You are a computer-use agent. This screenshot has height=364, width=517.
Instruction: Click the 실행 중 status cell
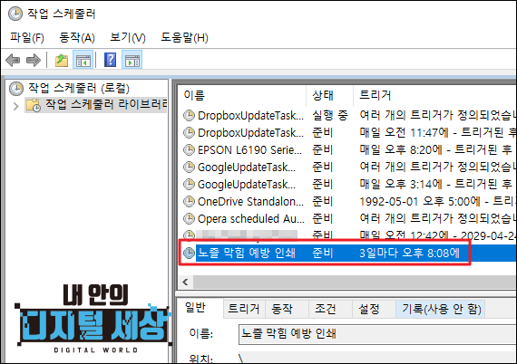(x=330, y=115)
